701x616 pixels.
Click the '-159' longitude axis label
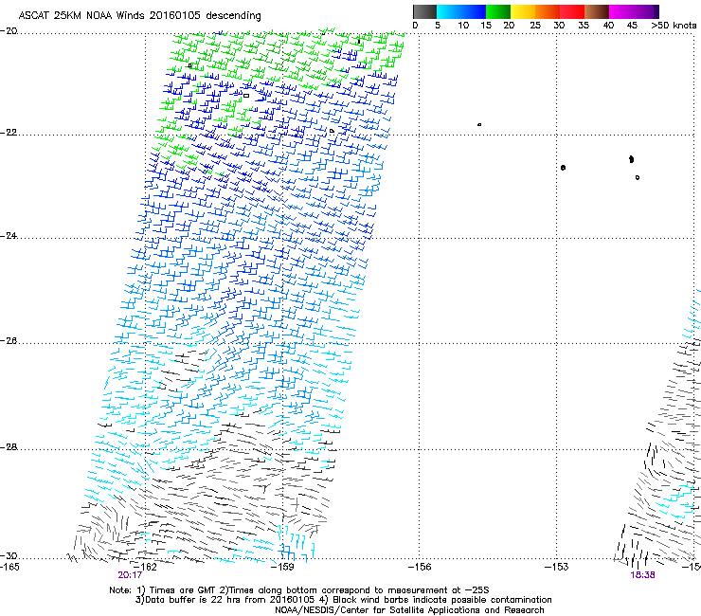[x=282, y=567]
